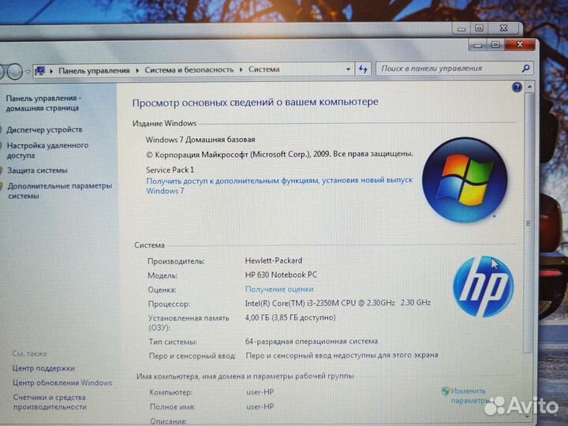Select Система breadcrumb item

click(263, 69)
